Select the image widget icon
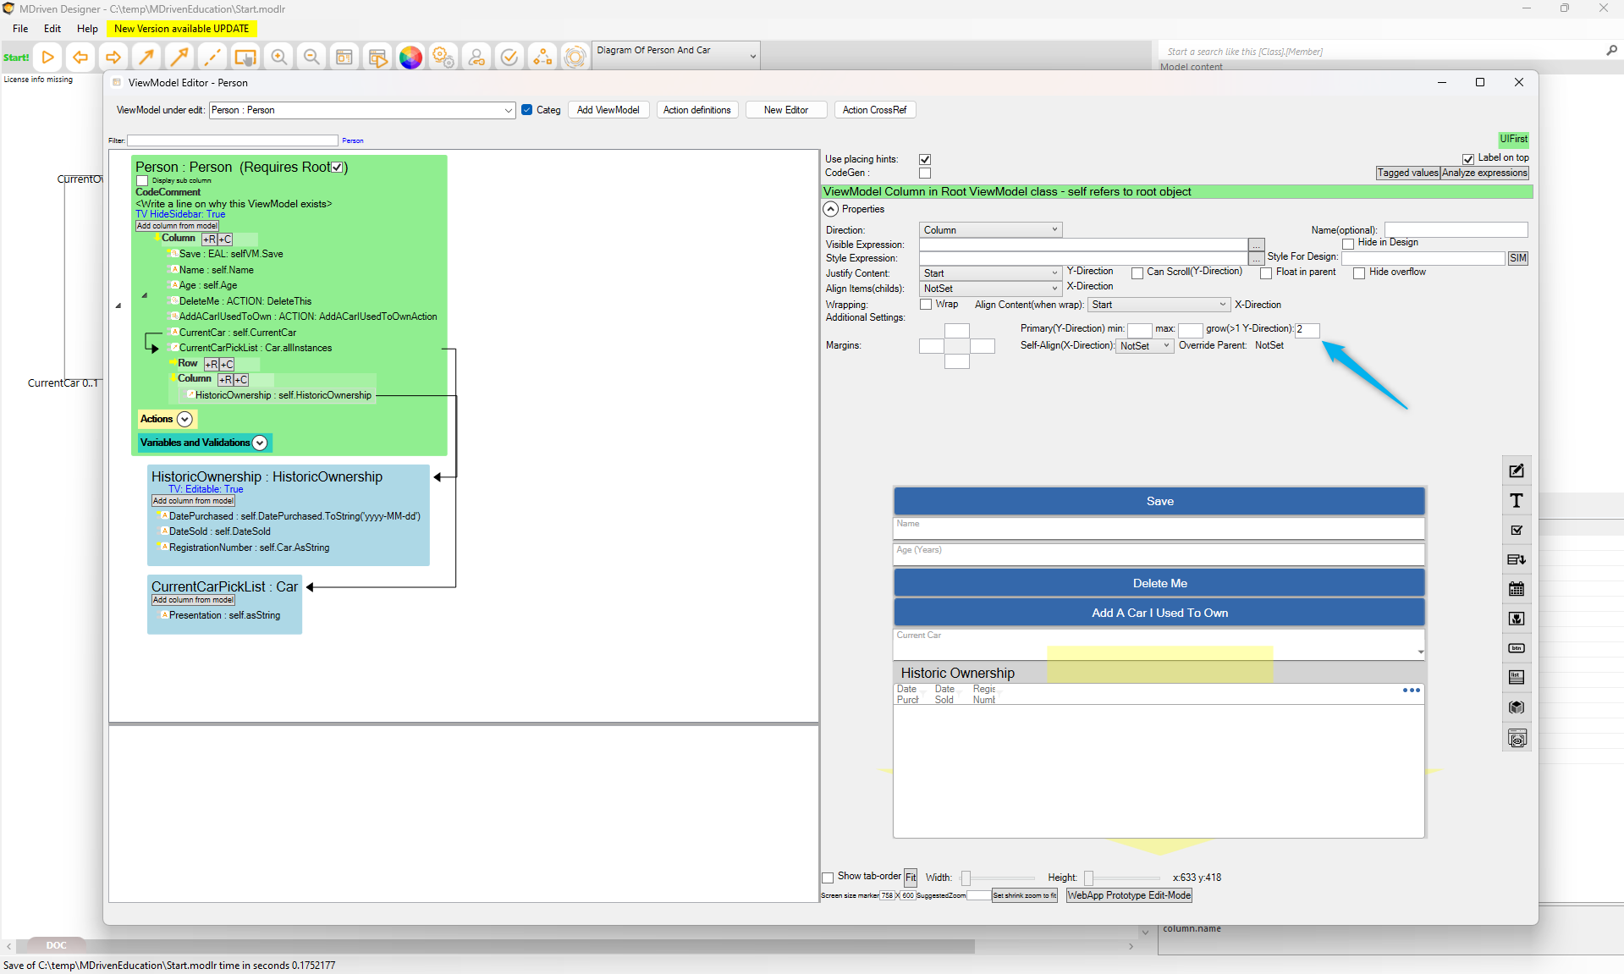The height and width of the screenshot is (974, 1624). tap(1517, 619)
